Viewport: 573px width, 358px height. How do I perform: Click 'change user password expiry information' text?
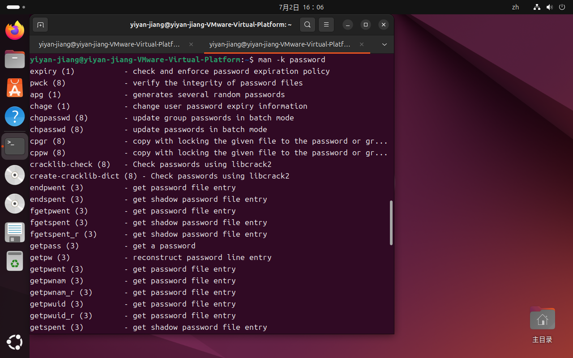(220, 106)
